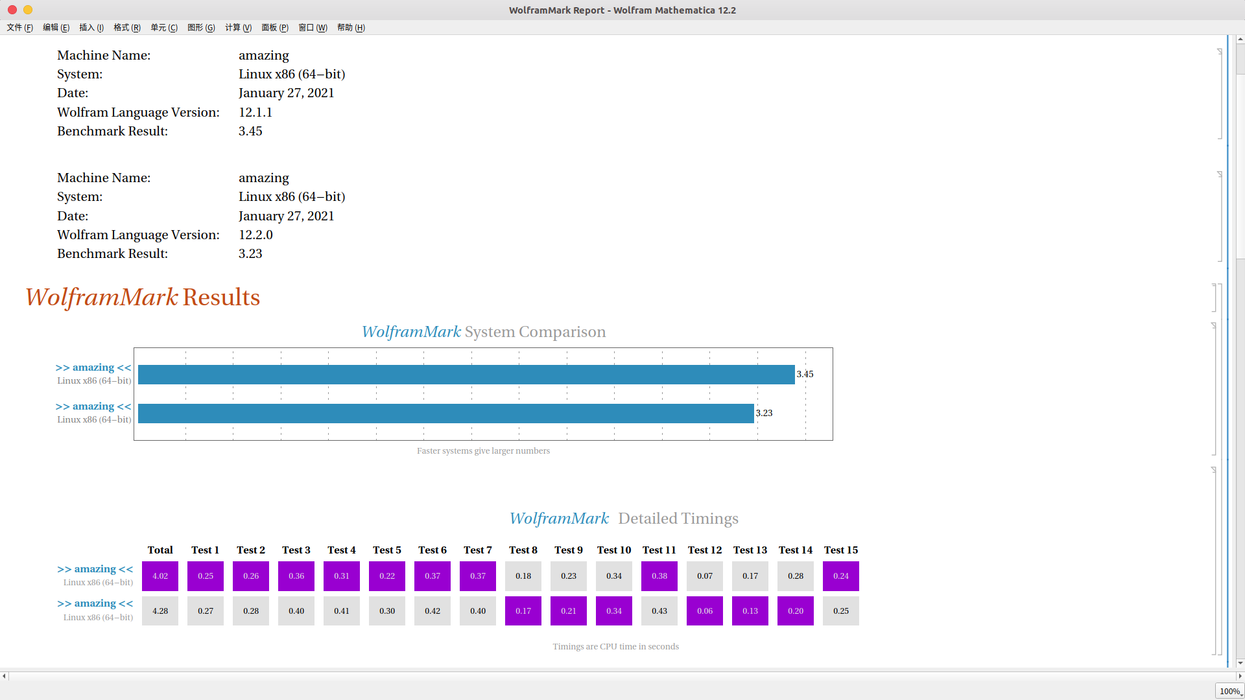Click the Test 5 value 0.22 cell
The height and width of the screenshot is (700, 1245).
[x=387, y=576]
